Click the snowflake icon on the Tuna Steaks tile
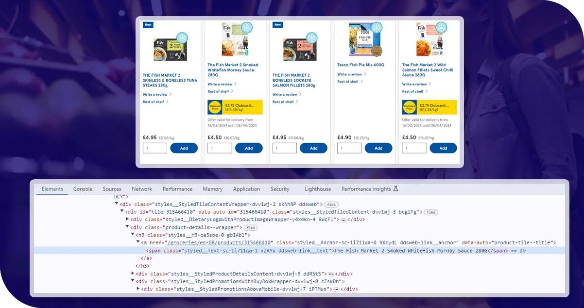584x308 pixels. click(182, 38)
